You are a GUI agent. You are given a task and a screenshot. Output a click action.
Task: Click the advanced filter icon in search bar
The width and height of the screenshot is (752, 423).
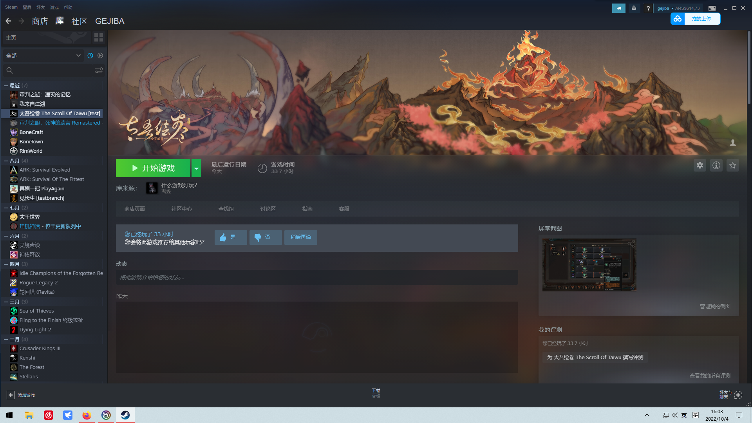pyautogui.click(x=99, y=70)
